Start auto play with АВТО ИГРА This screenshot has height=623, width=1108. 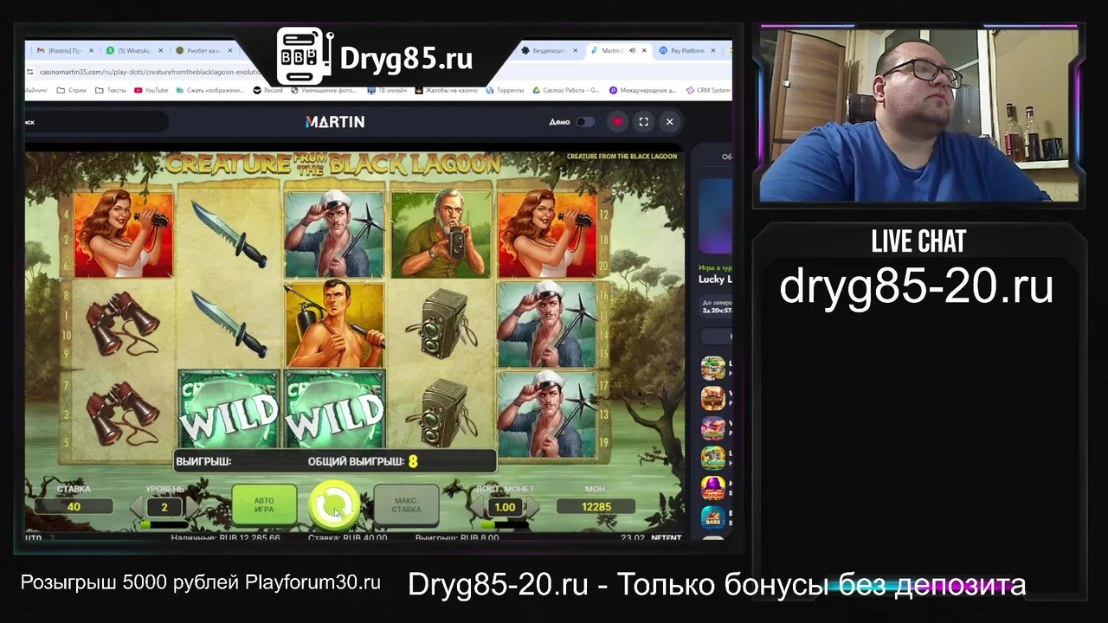click(264, 504)
